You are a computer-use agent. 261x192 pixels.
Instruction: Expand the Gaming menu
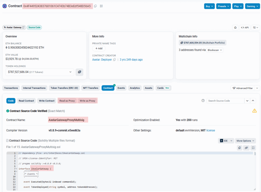(252, 6)
